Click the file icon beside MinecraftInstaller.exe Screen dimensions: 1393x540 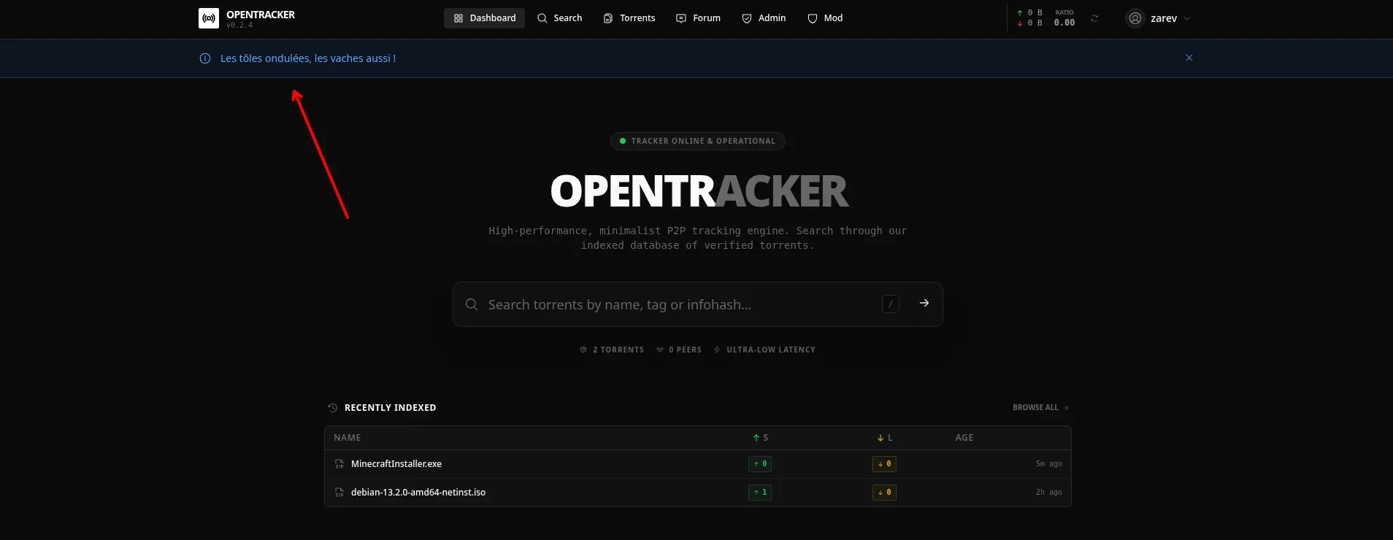(339, 464)
